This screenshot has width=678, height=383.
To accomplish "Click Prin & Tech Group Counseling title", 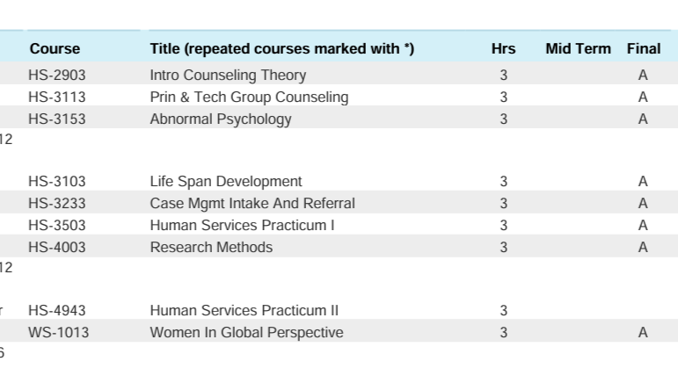I will click(249, 98).
